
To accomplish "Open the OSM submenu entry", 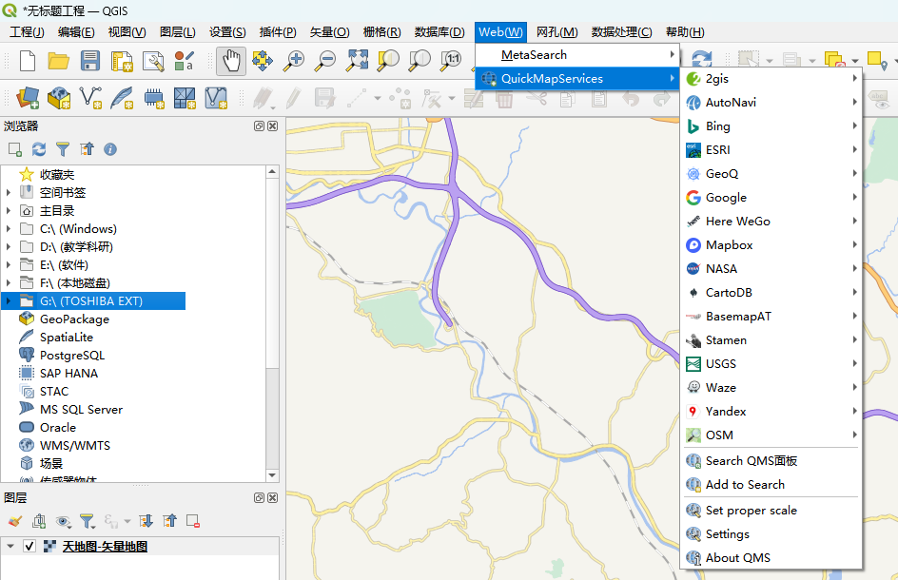I will point(771,435).
